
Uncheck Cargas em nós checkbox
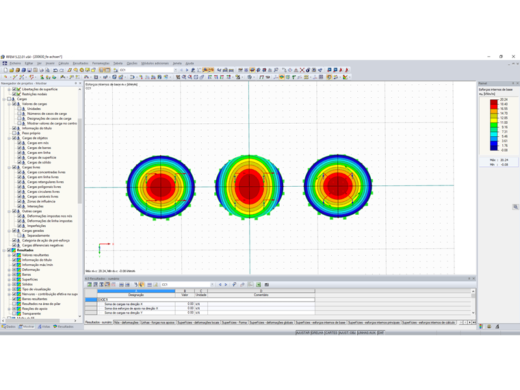coord(19,143)
